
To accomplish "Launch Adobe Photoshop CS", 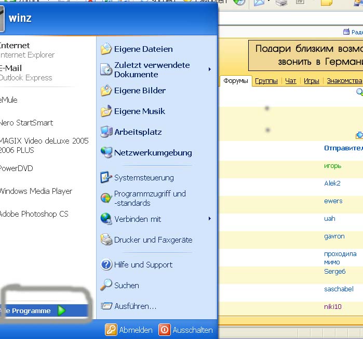I will coord(34,214).
